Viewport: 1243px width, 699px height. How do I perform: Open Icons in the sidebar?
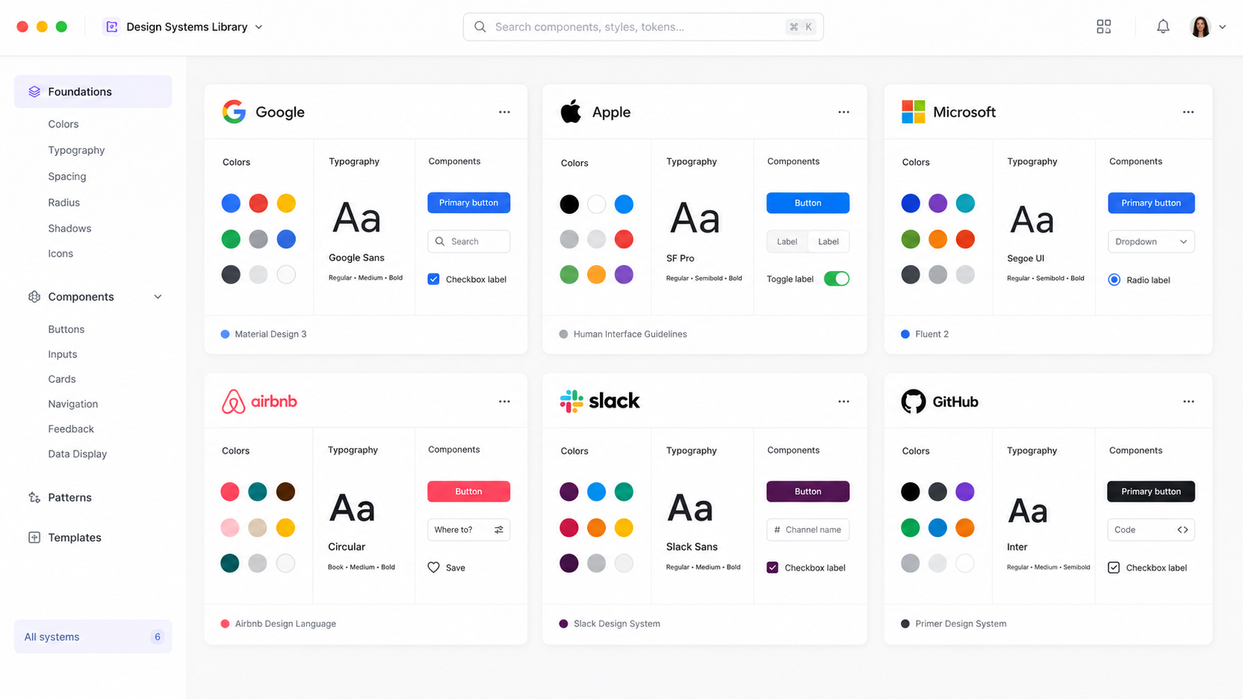(x=61, y=253)
